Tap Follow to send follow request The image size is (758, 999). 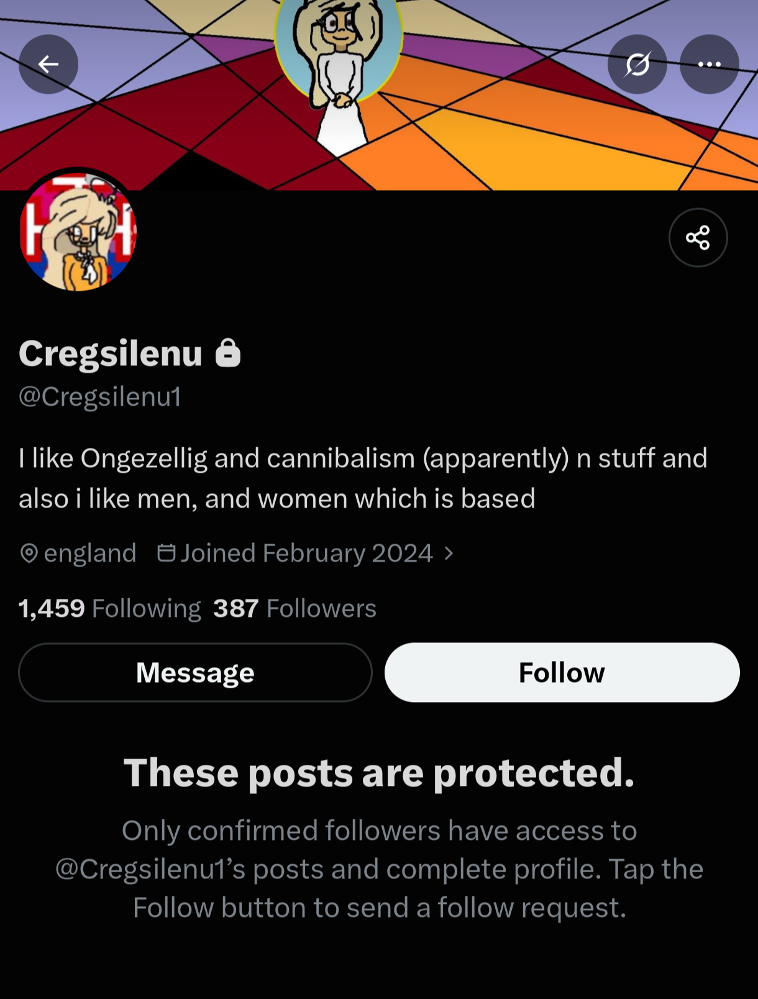click(x=562, y=672)
